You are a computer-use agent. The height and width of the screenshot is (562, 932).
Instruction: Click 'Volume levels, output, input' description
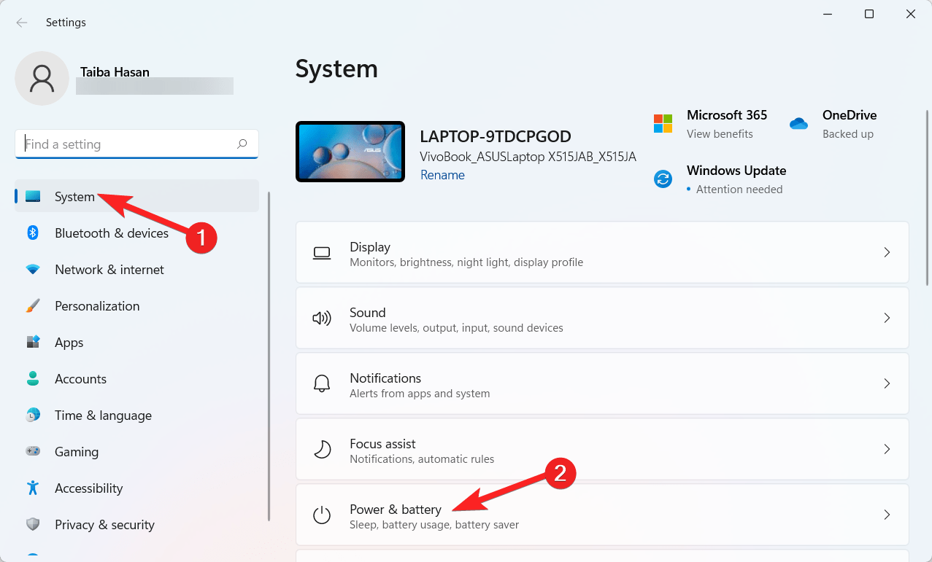(456, 328)
